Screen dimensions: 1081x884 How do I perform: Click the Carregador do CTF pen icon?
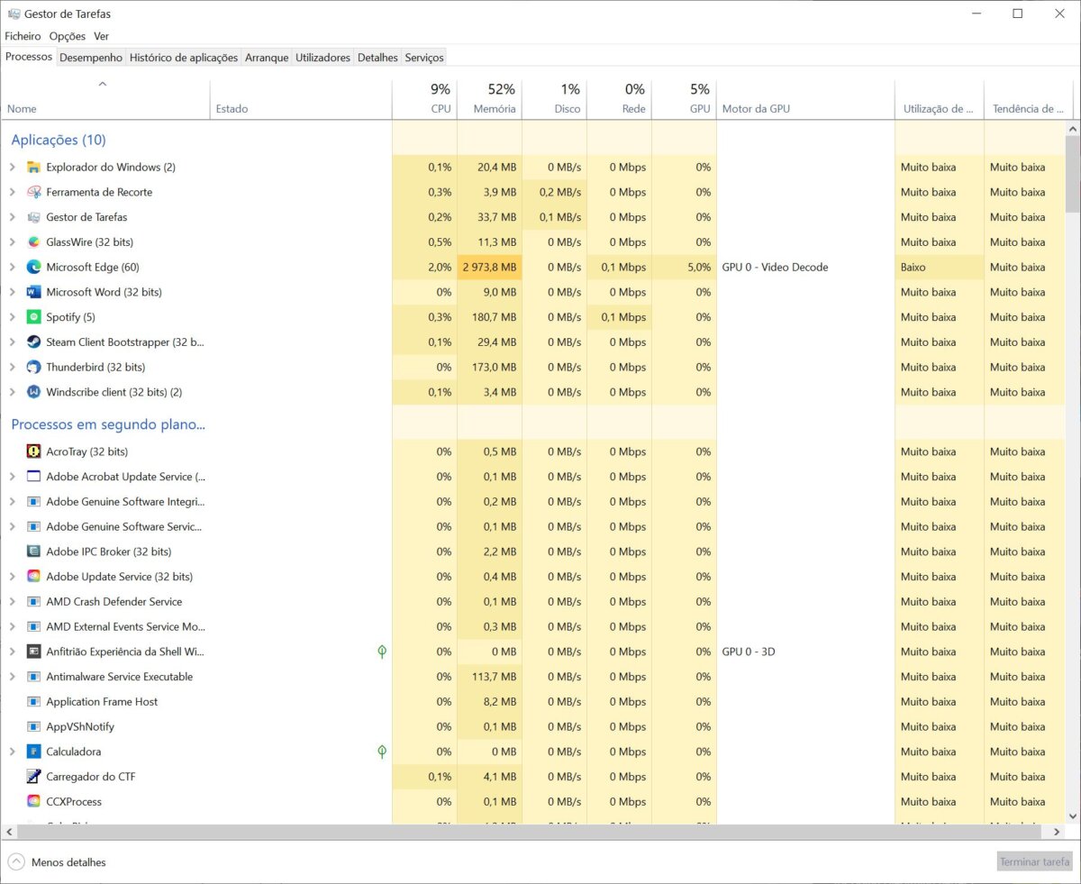click(x=33, y=777)
